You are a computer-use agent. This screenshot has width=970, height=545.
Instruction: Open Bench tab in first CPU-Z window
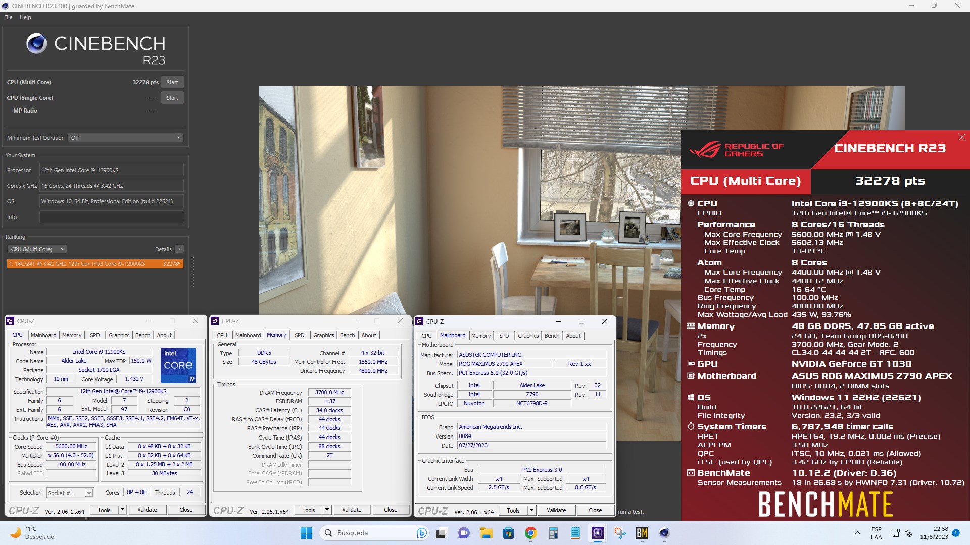point(143,335)
